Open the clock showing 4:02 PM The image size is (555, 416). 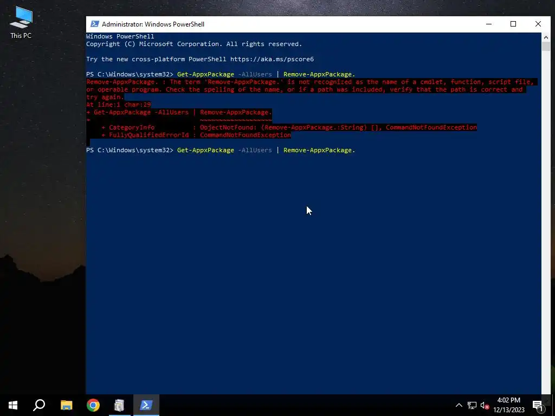coord(508,405)
